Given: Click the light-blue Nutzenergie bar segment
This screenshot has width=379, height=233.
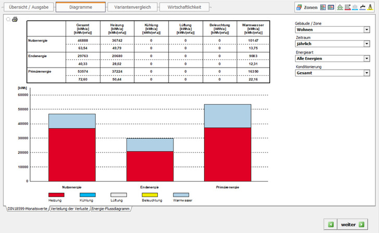Looking at the screenshot, I should tap(72, 121).
